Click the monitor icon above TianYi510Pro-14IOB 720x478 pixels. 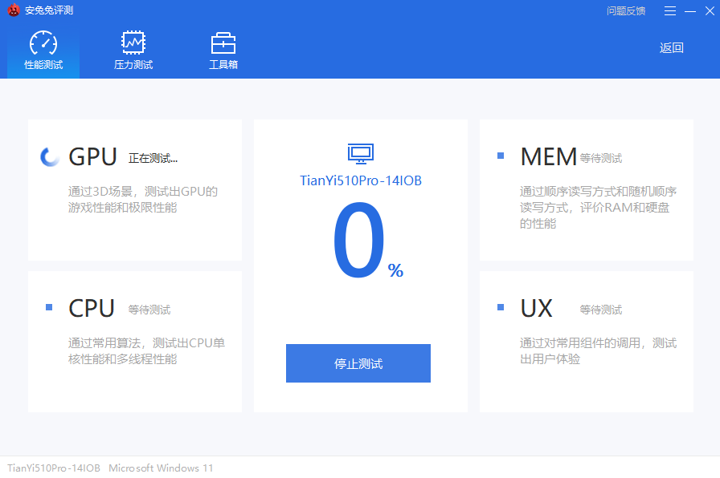click(360, 153)
